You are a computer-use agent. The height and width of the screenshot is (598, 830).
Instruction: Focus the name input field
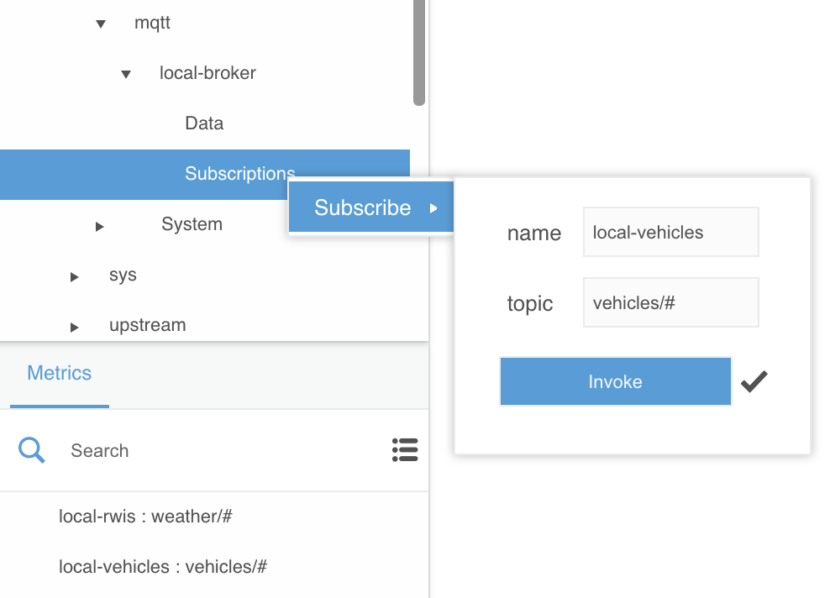coord(670,232)
